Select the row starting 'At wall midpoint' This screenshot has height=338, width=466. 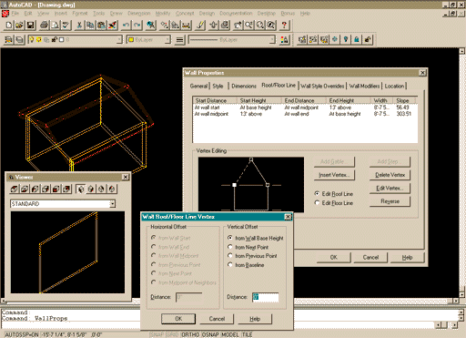tap(305, 114)
